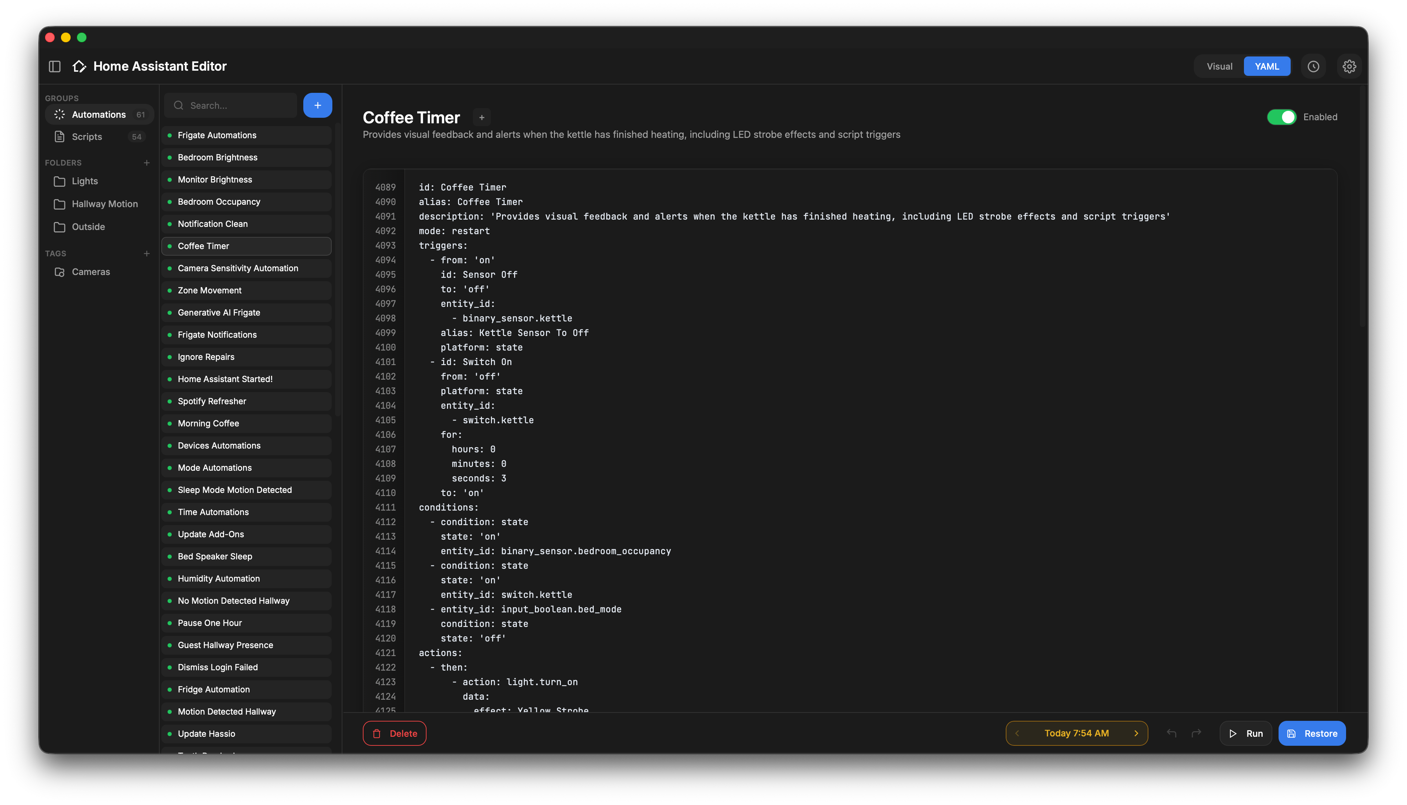Click the Lights folder icon
Image resolution: width=1407 pixels, height=805 pixels.
coord(59,182)
